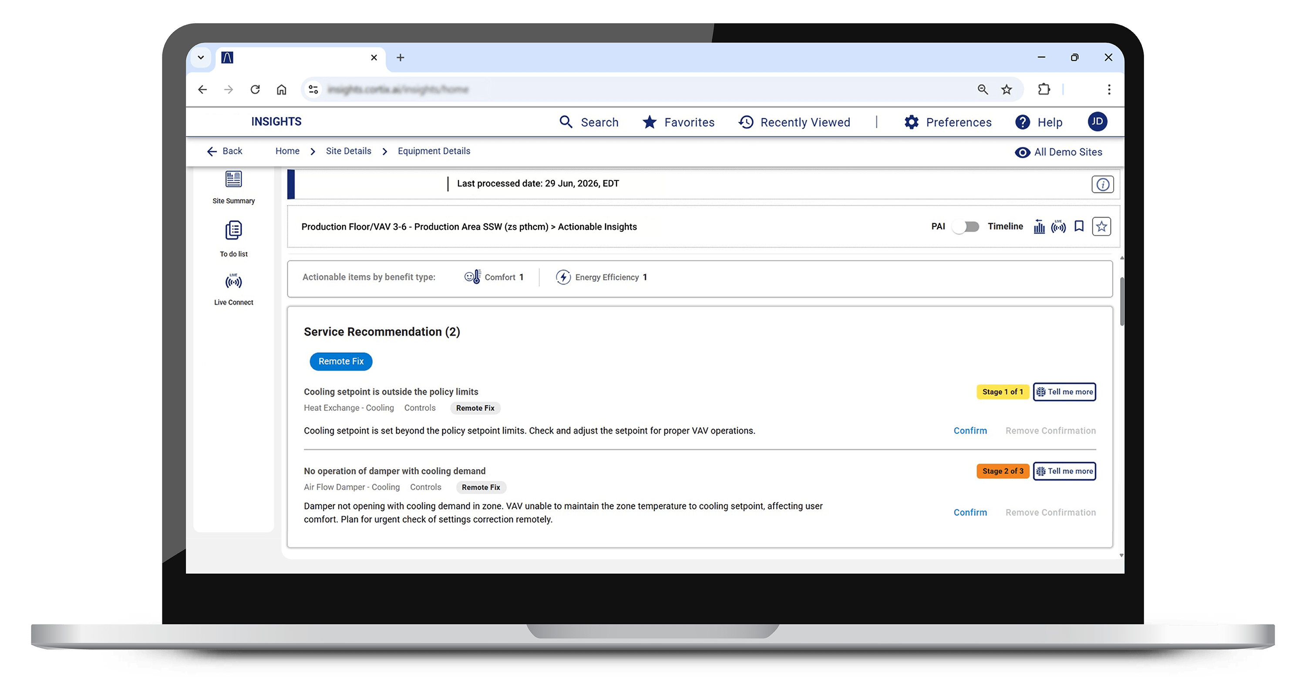Open the JD user avatar menu
1306x696 pixels.
1097,122
